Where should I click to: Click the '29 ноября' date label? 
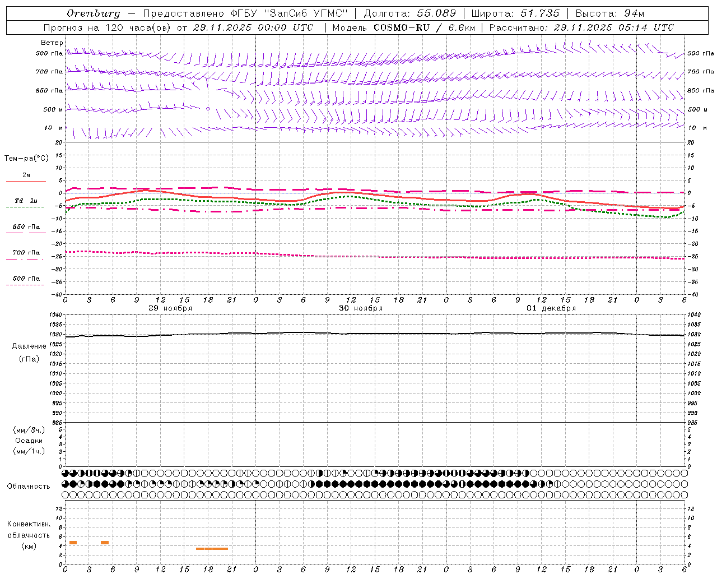coord(170,308)
